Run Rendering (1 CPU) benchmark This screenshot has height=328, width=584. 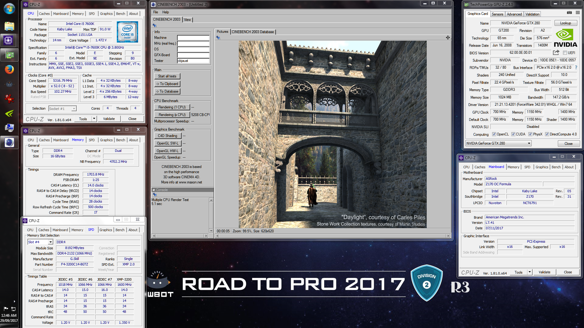click(172, 107)
